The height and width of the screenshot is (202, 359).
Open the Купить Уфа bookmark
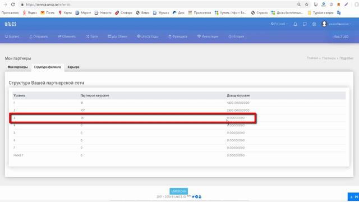point(231,13)
